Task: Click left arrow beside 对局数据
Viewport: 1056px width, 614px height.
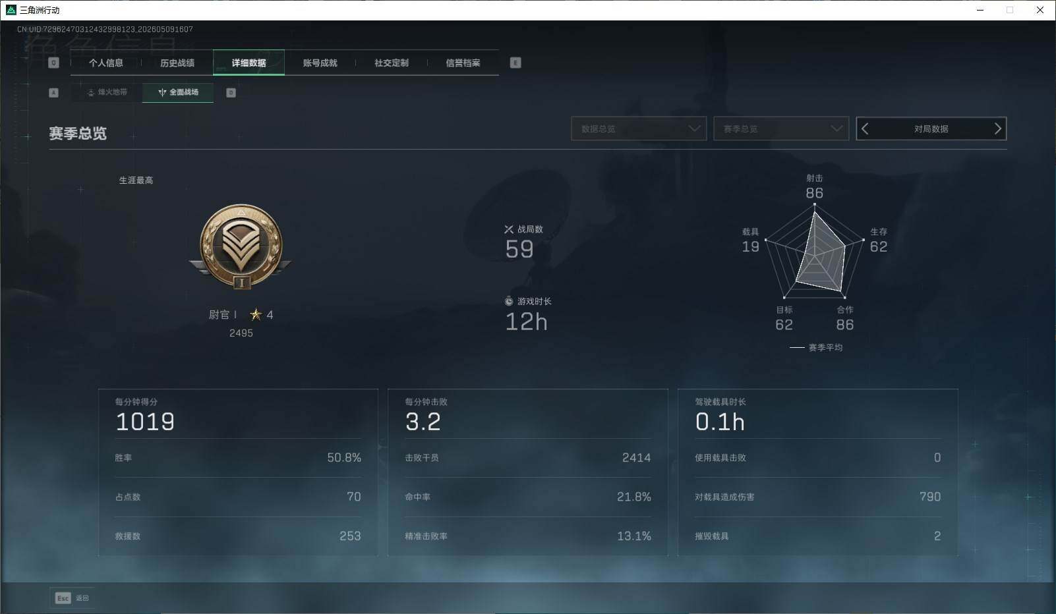Action: click(865, 129)
